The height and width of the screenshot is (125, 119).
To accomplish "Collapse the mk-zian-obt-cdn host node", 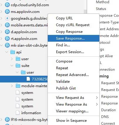I will point(1,45).
